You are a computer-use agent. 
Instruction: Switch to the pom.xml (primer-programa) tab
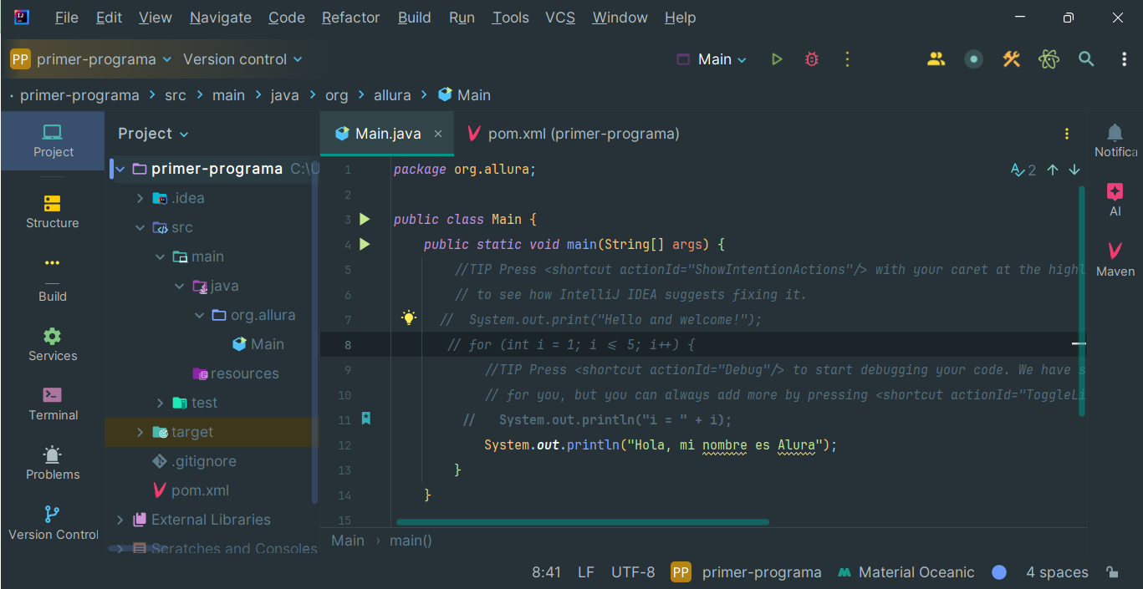tap(574, 134)
